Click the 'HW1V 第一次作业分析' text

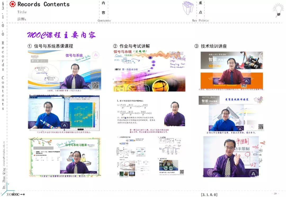pos(126,69)
